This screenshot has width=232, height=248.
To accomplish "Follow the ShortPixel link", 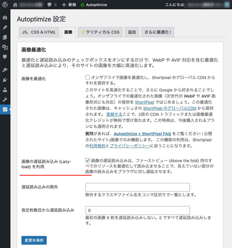I will pos(144,102).
